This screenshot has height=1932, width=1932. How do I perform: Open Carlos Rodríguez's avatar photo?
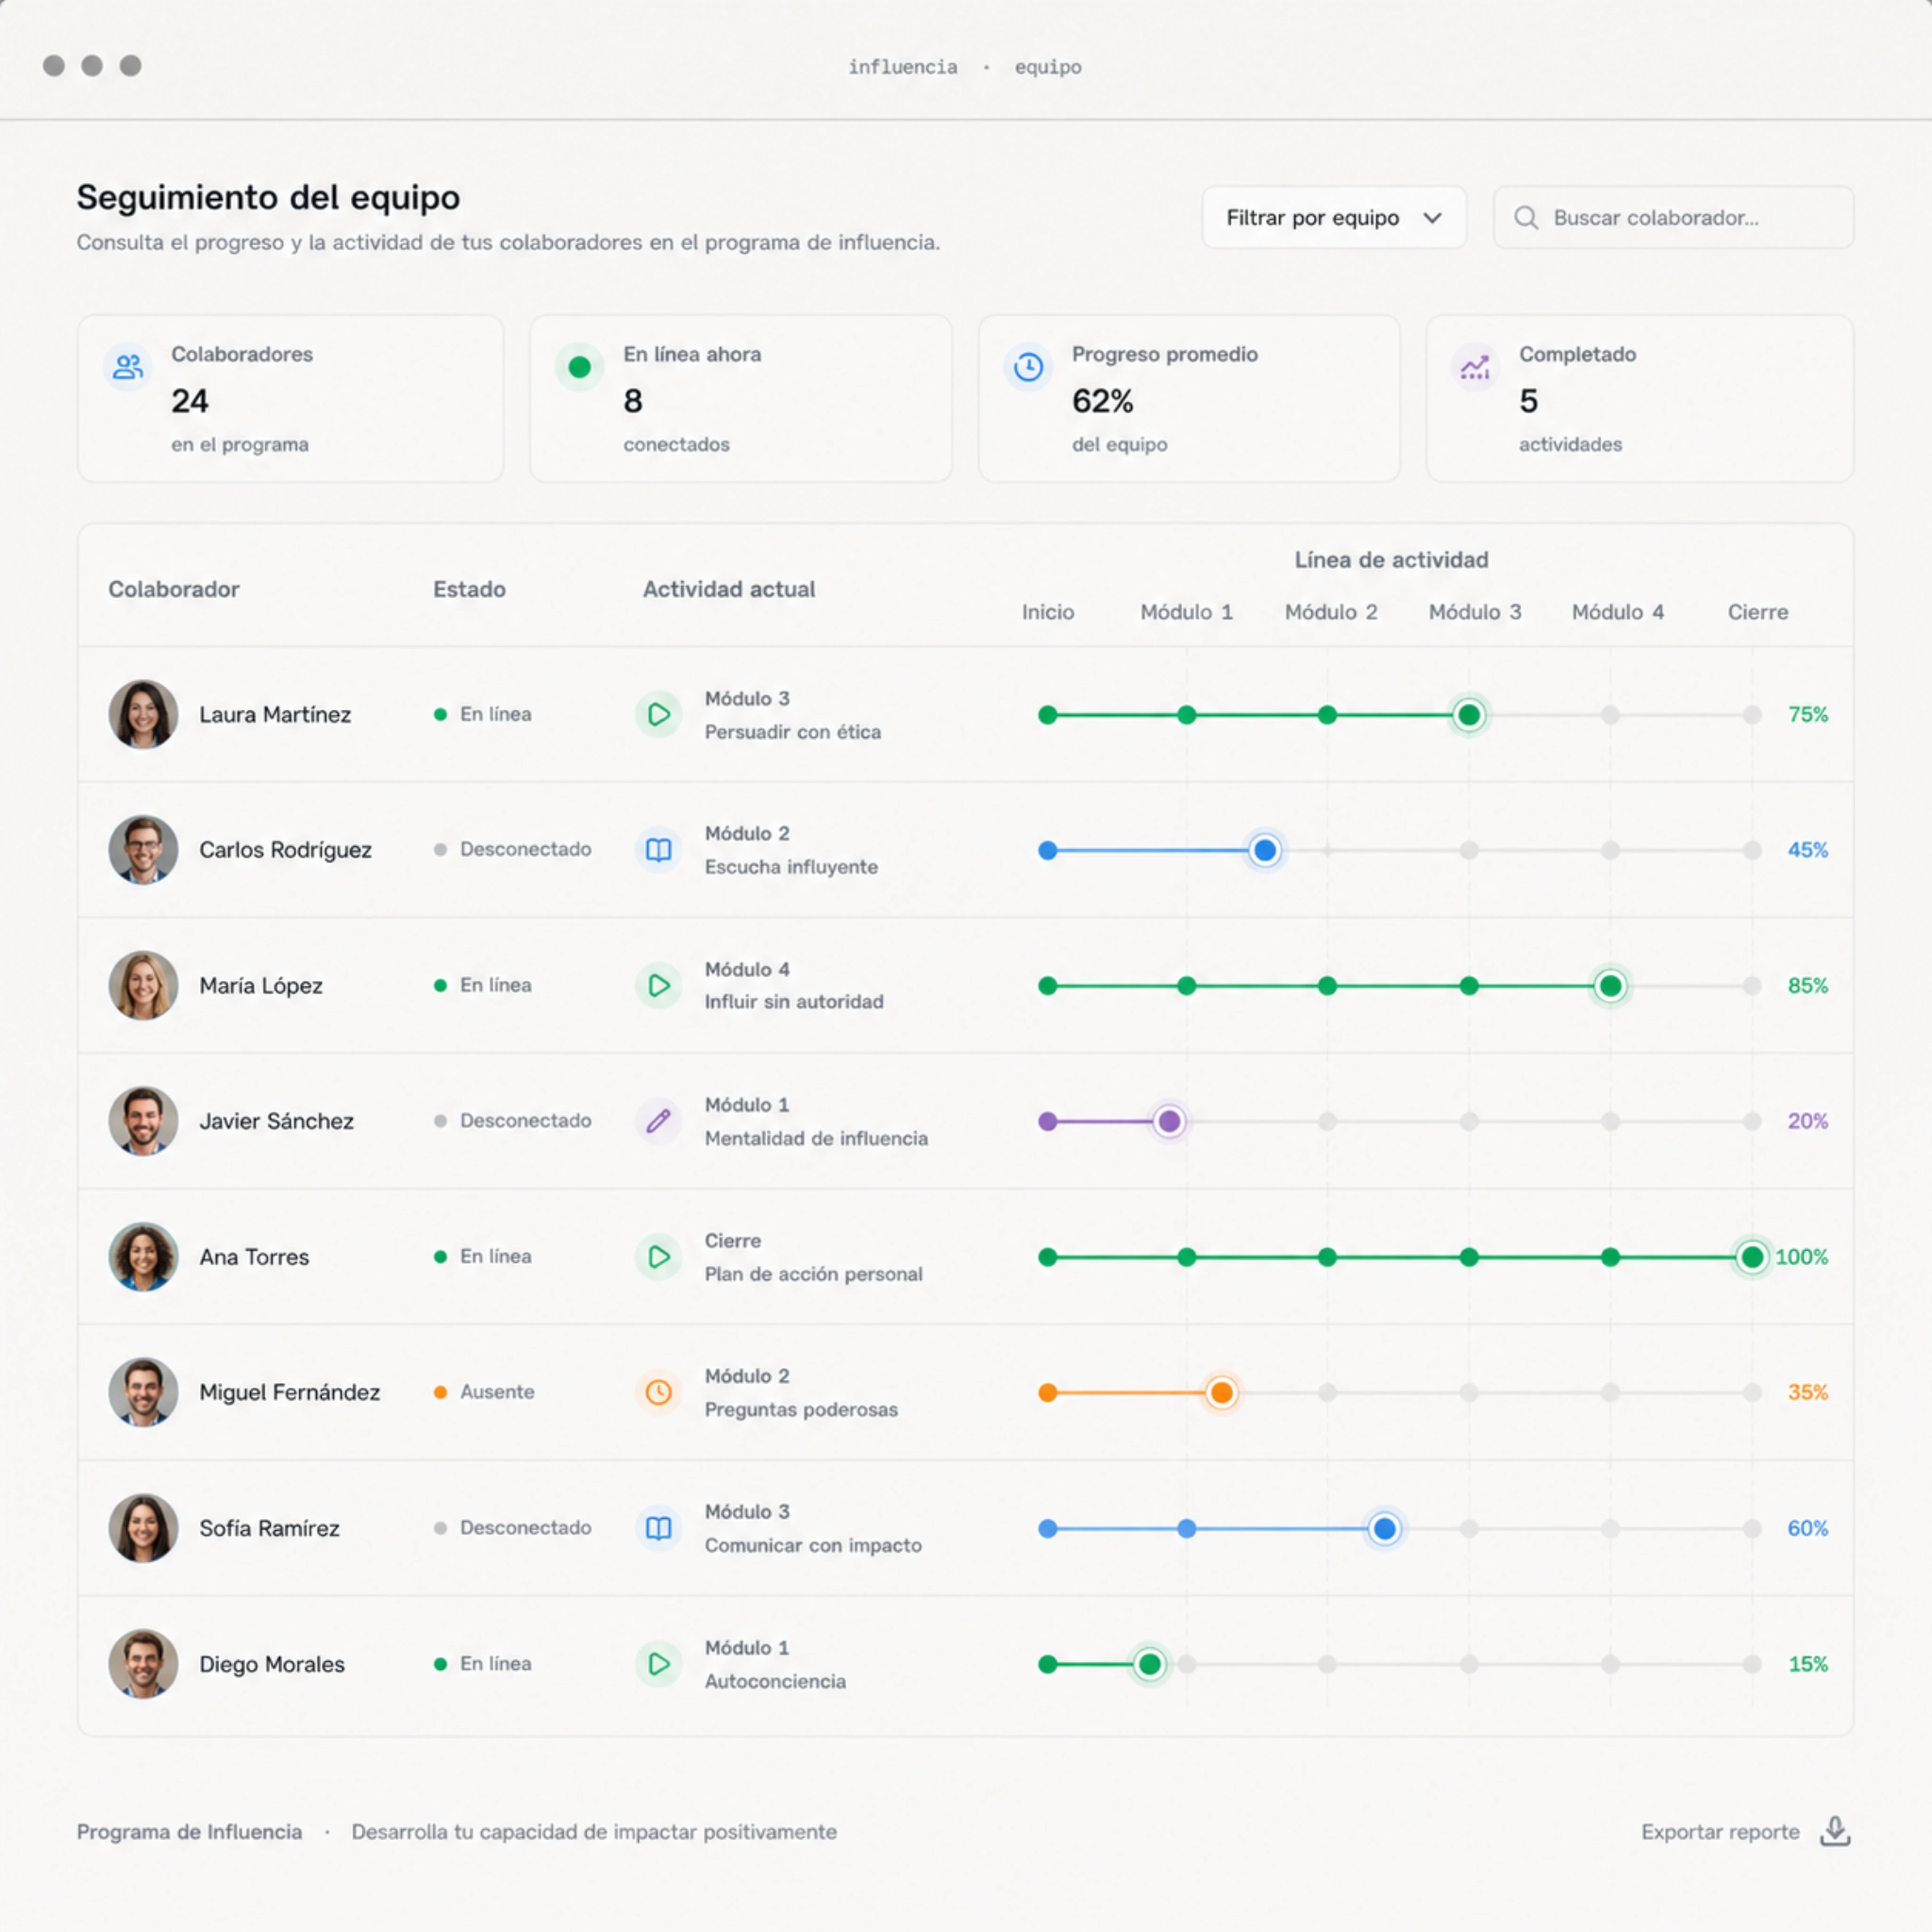(143, 850)
